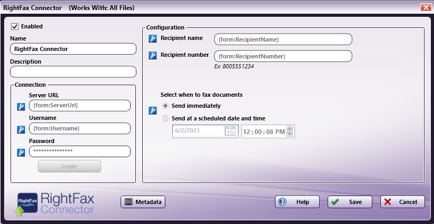Decrease scheduled time with the down arrow
434x224 pixels.
pos(290,134)
